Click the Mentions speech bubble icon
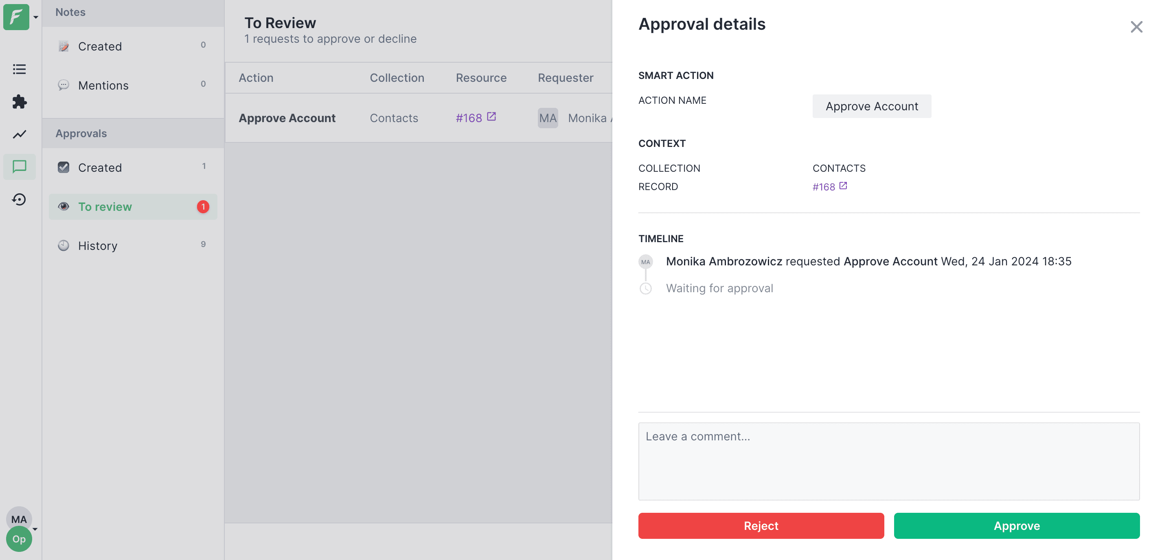 point(64,85)
